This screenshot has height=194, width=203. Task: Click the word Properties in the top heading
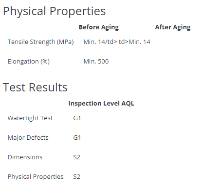tap(77, 11)
